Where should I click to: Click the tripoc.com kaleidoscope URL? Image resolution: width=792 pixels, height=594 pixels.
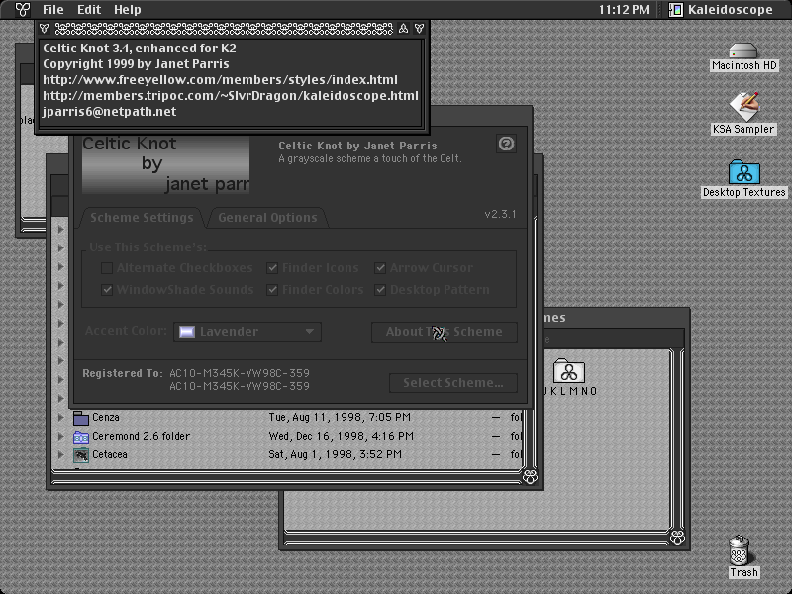click(231, 96)
